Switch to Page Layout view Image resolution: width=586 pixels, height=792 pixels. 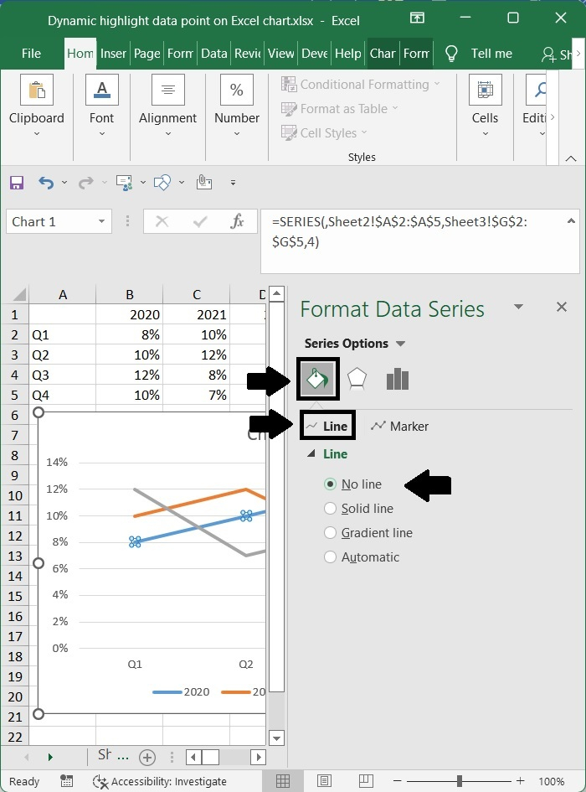(324, 781)
